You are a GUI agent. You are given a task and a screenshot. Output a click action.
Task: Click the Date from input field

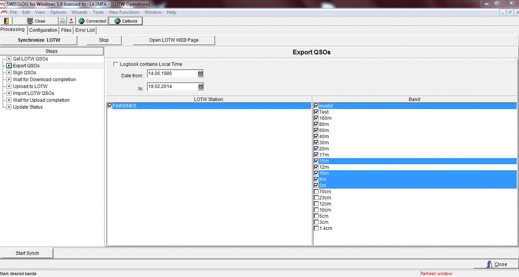click(172, 73)
